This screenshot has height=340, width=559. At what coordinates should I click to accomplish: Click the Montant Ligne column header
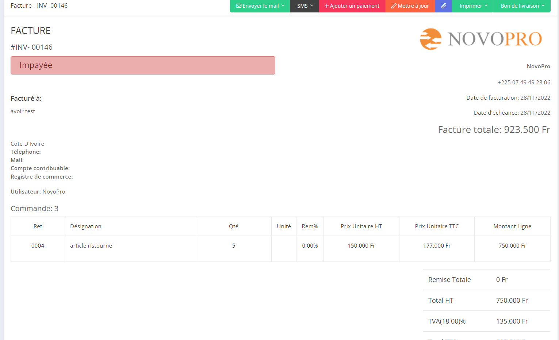[x=512, y=226]
